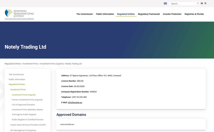Click licence date 03/02/2020
Screen dimensions: 214x132
click(79, 86)
